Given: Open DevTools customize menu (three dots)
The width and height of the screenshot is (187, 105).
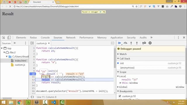Looking at the screenshot, I should tap(178, 38).
